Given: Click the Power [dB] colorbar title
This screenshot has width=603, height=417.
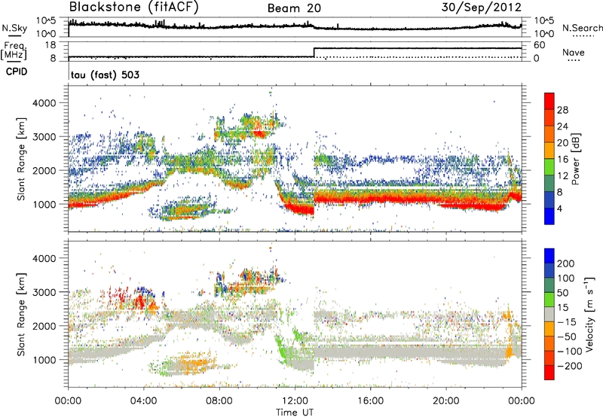Looking at the screenshot, I should (x=576, y=159).
